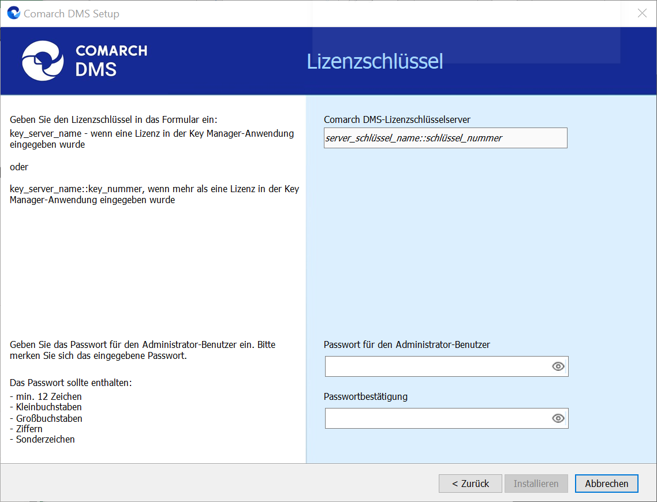Click the '- Kleinbuchstaben' requirement

(46, 407)
